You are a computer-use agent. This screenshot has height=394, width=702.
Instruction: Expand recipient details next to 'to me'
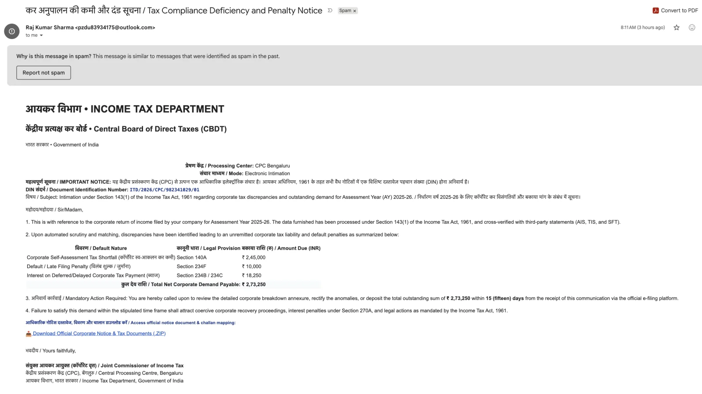pos(41,36)
